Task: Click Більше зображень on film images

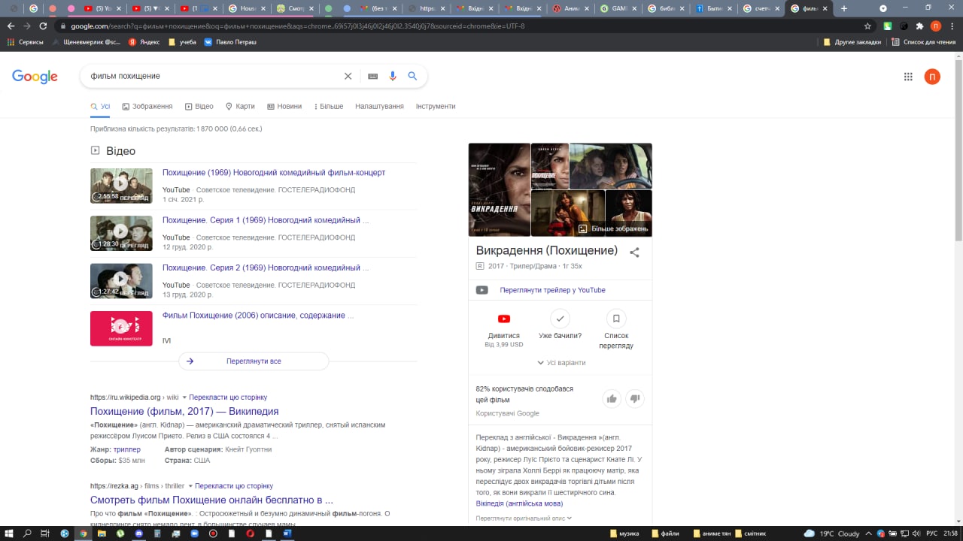Action: [613, 228]
